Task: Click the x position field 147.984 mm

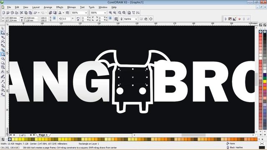Action: 12,18
